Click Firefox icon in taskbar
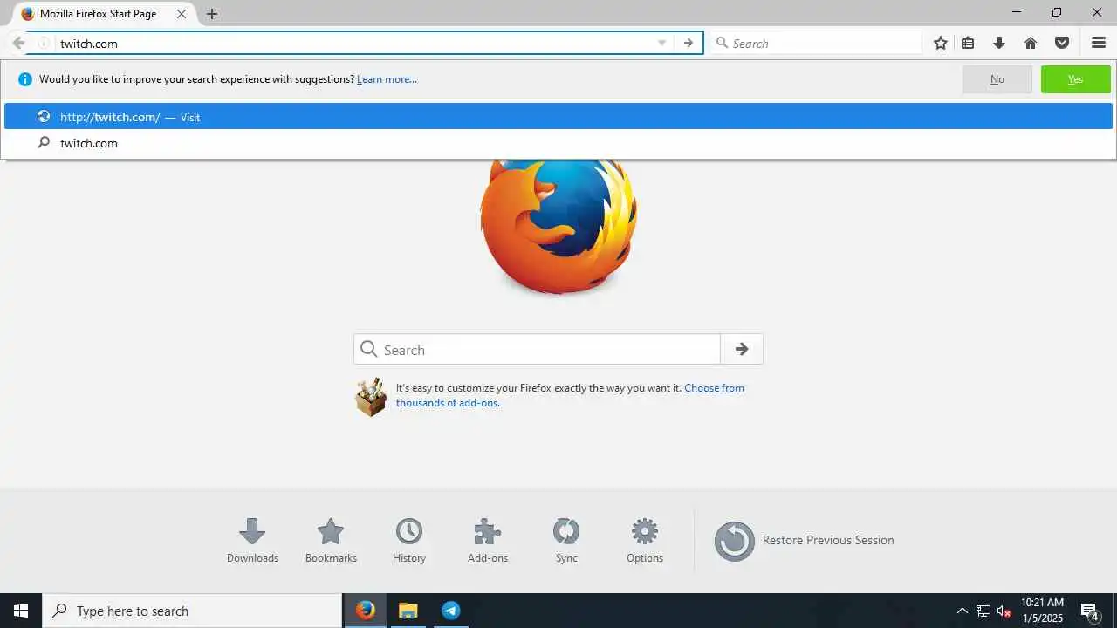Screen dimensions: 1117x628 [366, 611]
